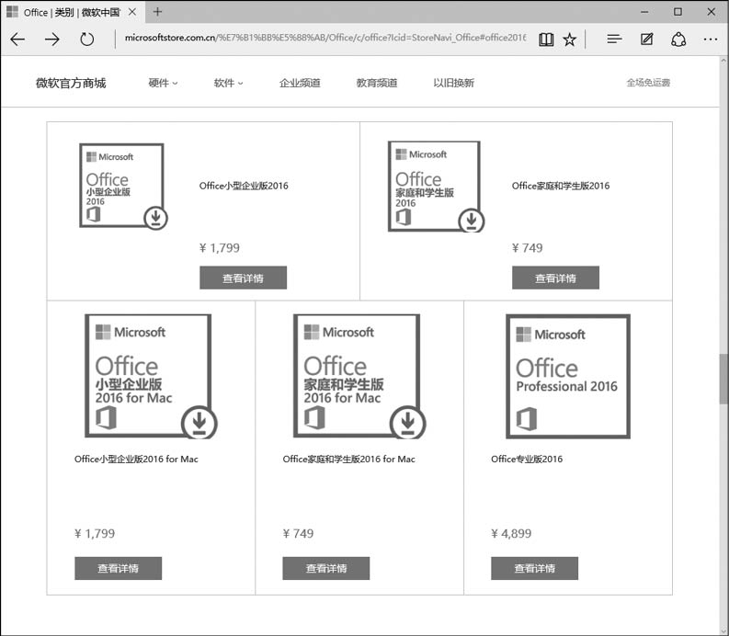
Task: Click the vertical scrollbar thumb
Action: tap(723, 379)
